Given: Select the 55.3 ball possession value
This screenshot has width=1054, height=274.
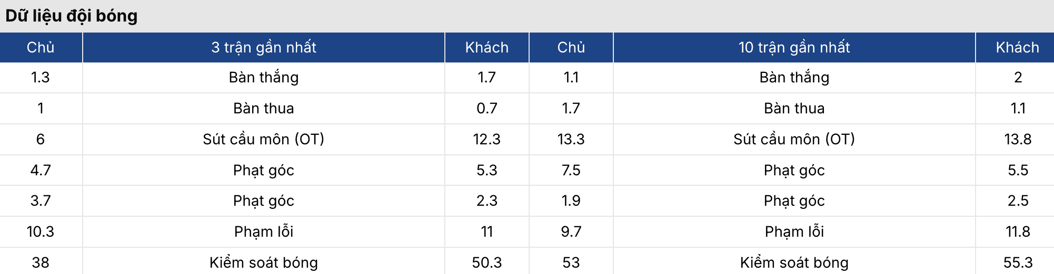Looking at the screenshot, I should pyautogui.click(x=1017, y=262).
